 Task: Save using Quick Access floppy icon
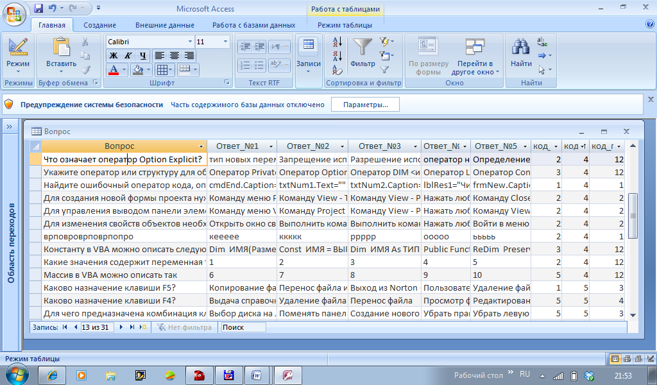pos(38,8)
